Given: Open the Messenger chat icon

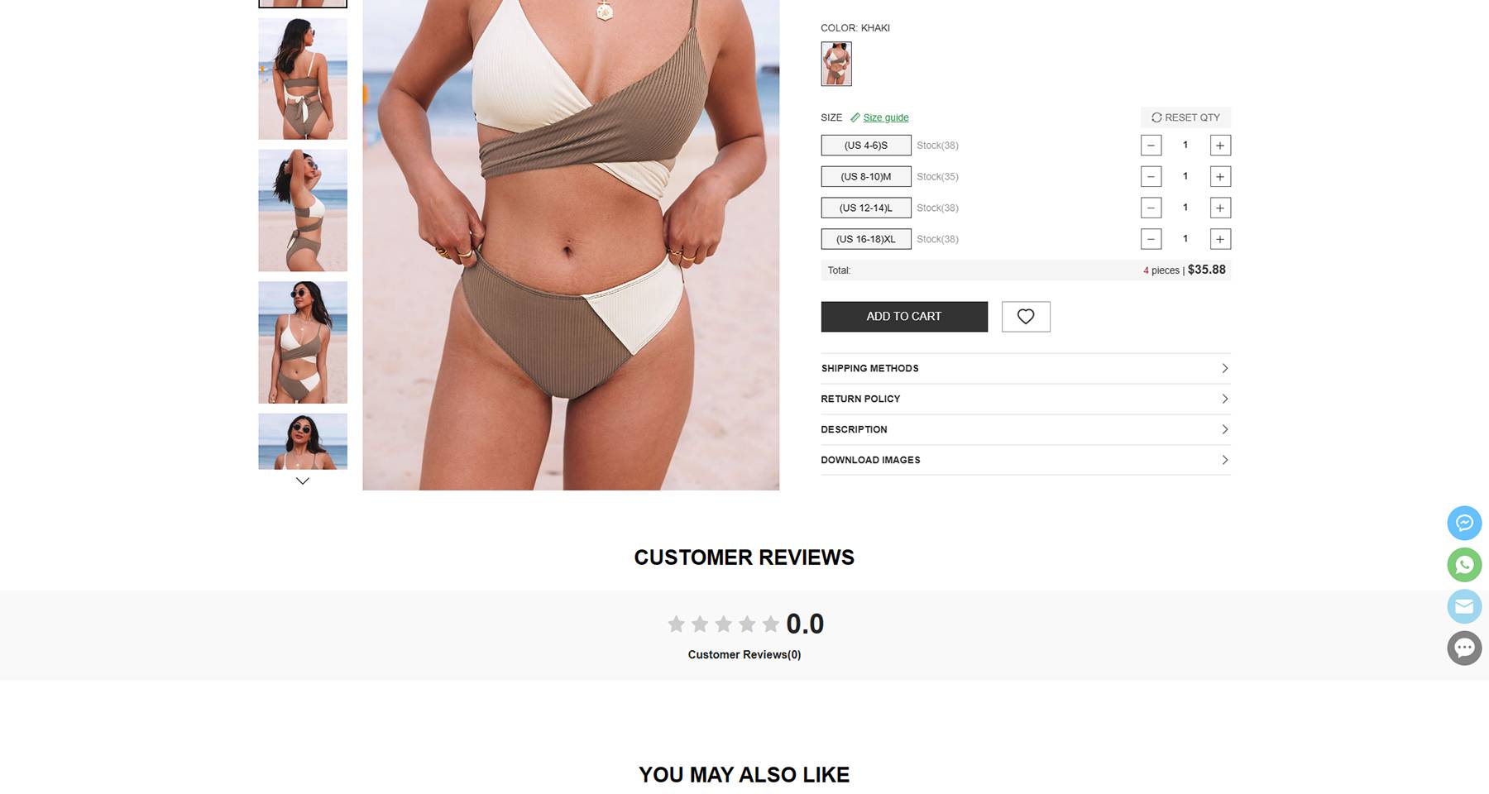Looking at the screenshot, I should coord(1464,523).
